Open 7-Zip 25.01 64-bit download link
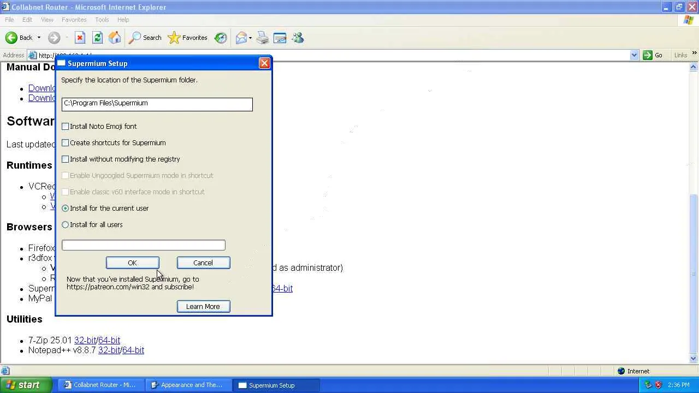Screen dimensions: 699x393 (x=109, y=340)
